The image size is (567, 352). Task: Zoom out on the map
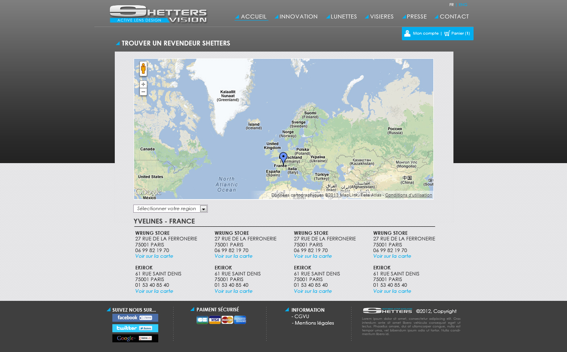tap(143, 92)
